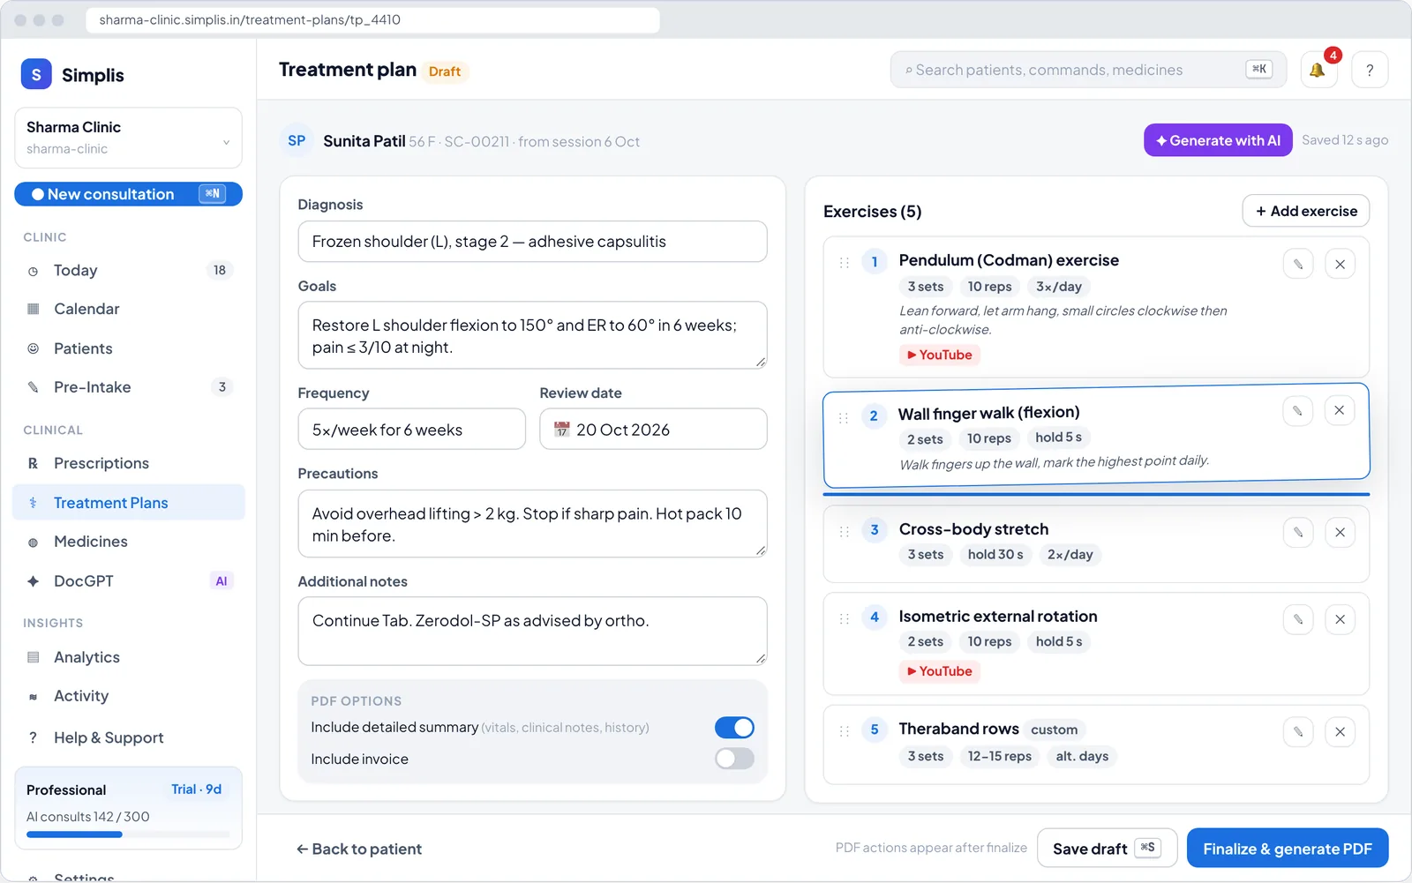Click the Simplis logo icon
Viewport: 1412px width, 883px height.
[36, 75]
